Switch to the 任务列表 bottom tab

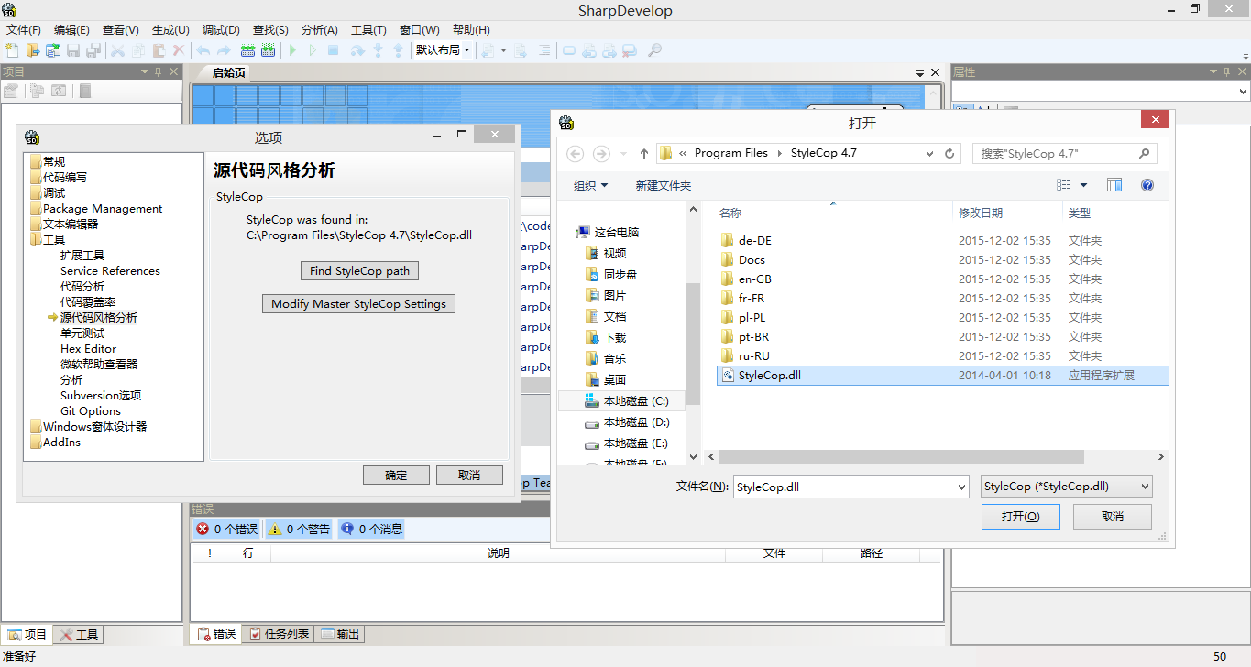[279, 634]
